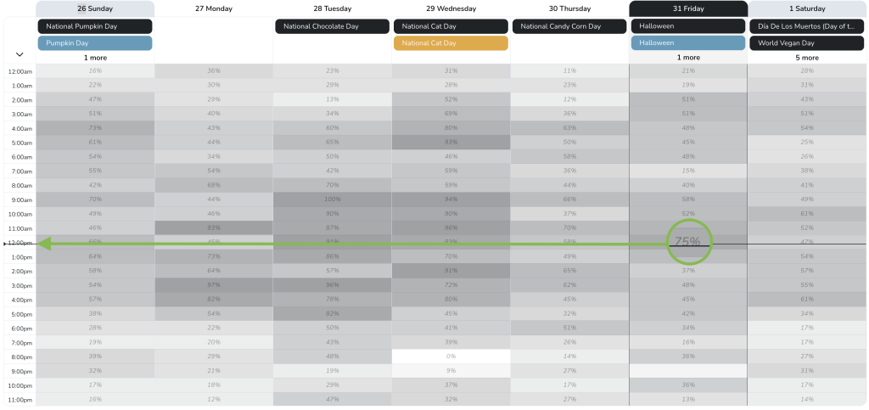
Task: Open Día De Los Muertos event
Action: 807,26
